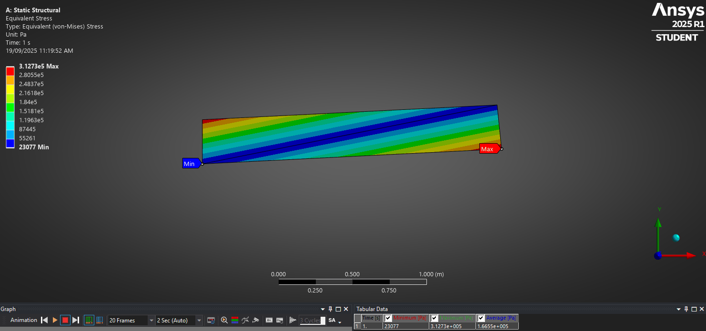The width and height of the screenshot is (706, 331).
Task: Select row 1 header in Tabular Data
Action: [x=357, y=326]
